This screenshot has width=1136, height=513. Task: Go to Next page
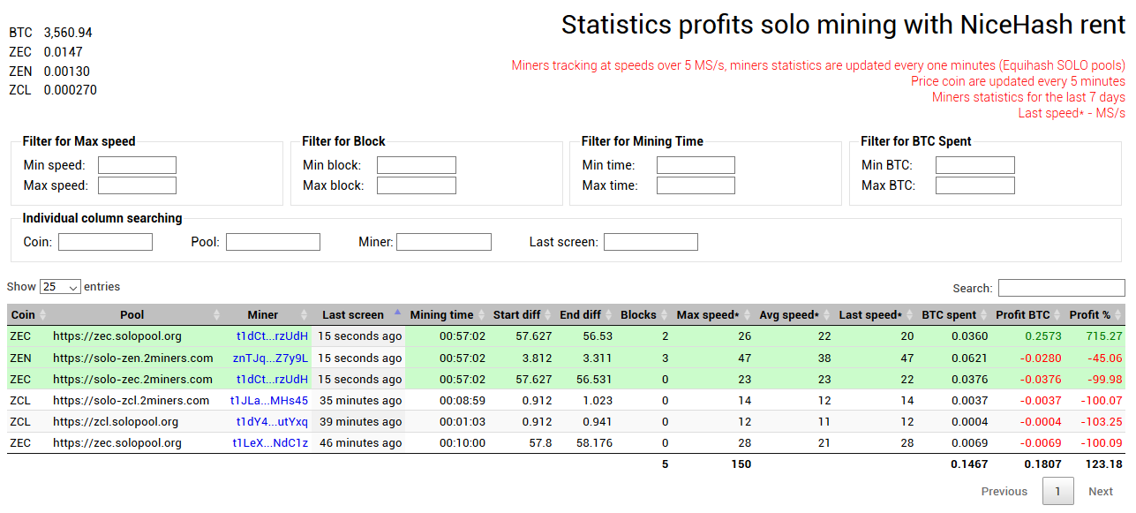(x=1101, y=492)
